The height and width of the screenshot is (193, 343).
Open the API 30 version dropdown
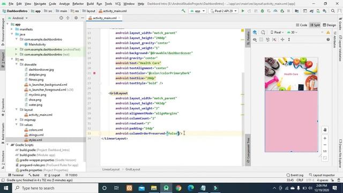click(292, 32)
